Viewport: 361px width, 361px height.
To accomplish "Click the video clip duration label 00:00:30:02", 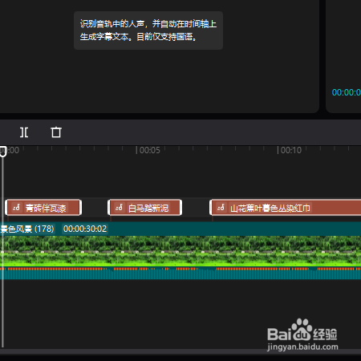I will [85, 229].
